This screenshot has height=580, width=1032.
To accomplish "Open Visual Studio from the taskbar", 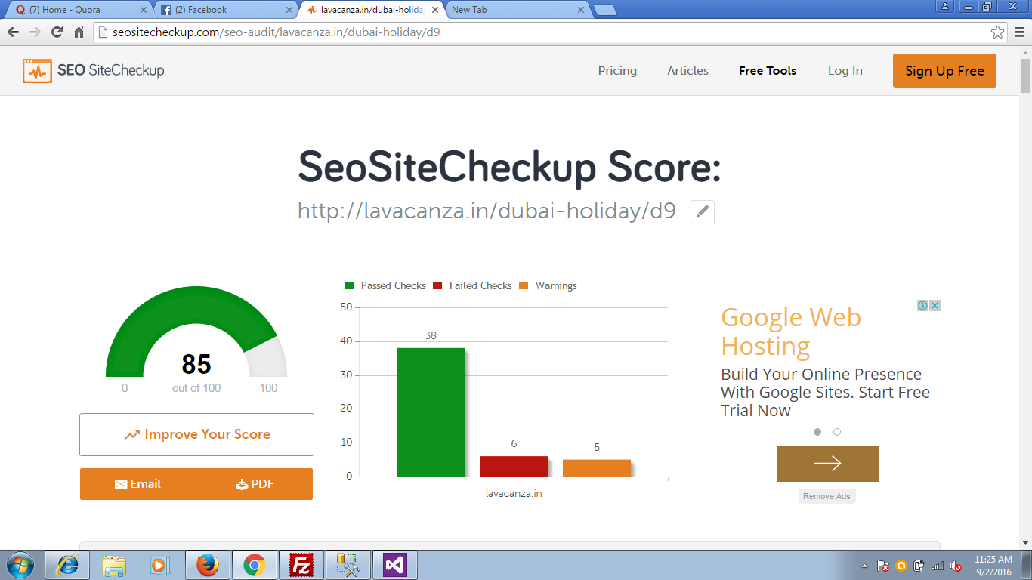I will [395, 565].
